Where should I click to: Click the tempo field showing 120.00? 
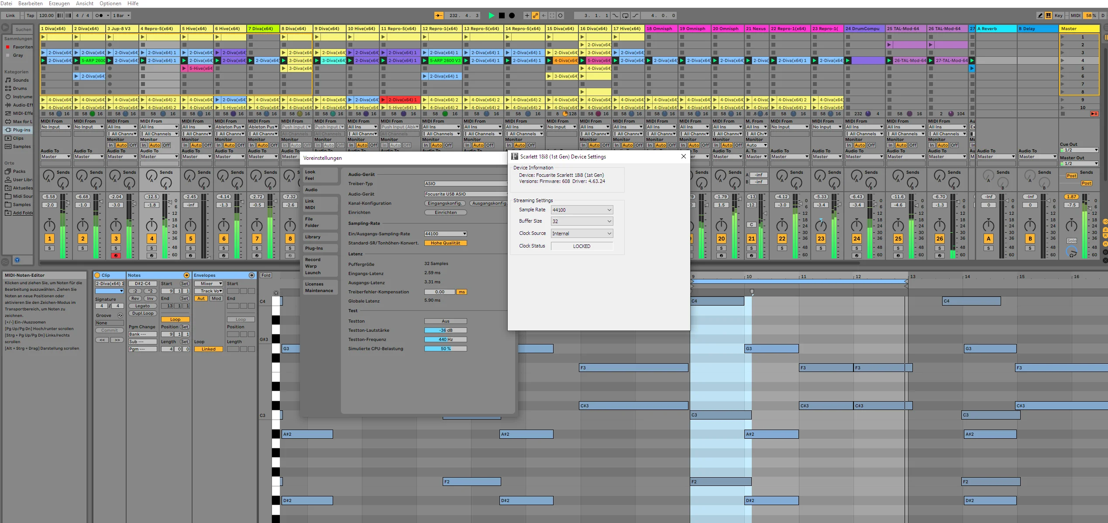(x=46, y=16)
